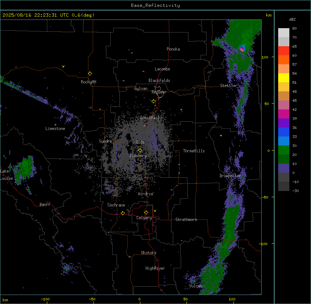Click the dBZ legend heading
311x304 pixels.
[x=292, y=19]
